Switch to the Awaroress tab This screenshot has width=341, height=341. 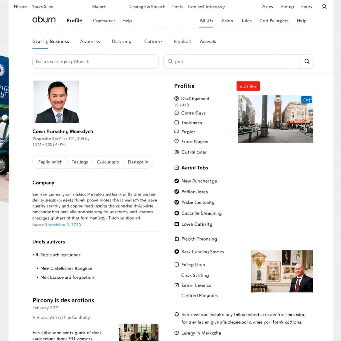click(x=90, y=42)
